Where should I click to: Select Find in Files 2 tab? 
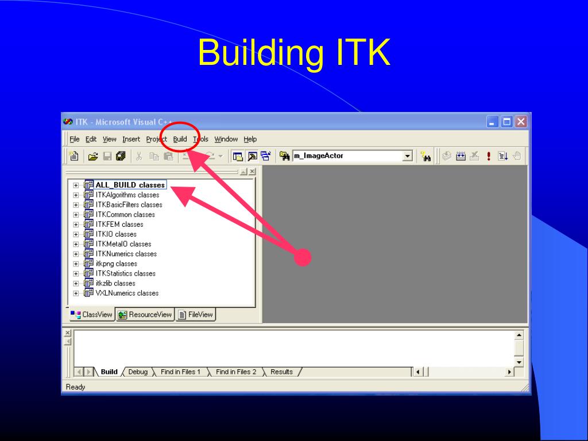(236, 372)
